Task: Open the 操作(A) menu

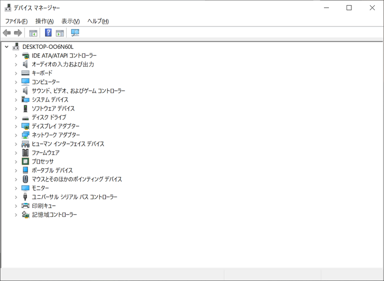Action: pos(44,21)
